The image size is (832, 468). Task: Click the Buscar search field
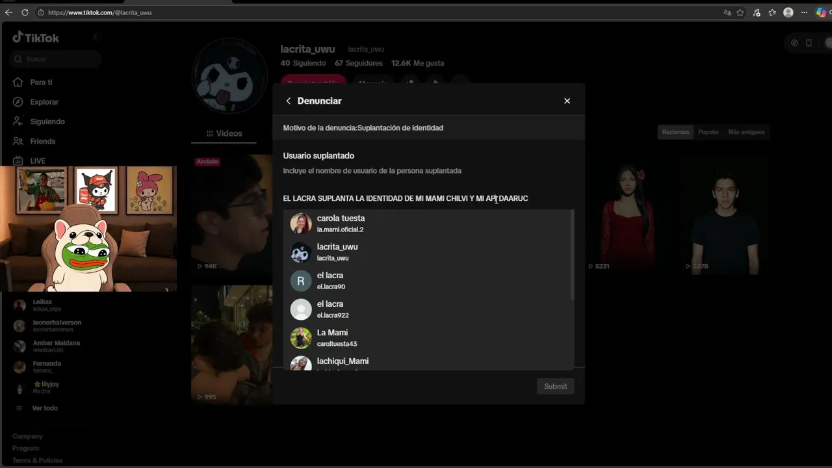click(56, 59)
